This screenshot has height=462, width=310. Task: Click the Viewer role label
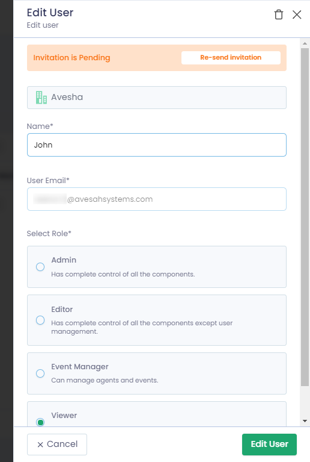tap(64, 416)
